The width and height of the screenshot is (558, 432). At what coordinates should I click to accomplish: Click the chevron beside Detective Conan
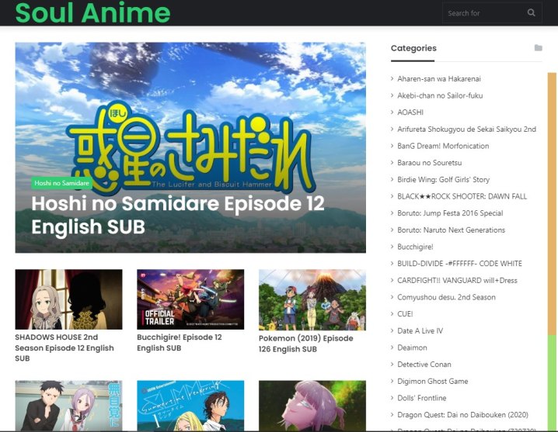tap(392, 365)
